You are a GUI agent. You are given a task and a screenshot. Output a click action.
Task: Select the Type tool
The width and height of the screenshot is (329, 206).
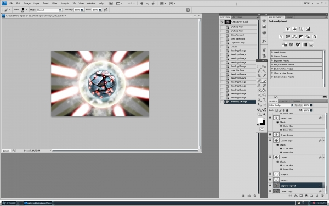pyautogui.click(x=264, y=100)
